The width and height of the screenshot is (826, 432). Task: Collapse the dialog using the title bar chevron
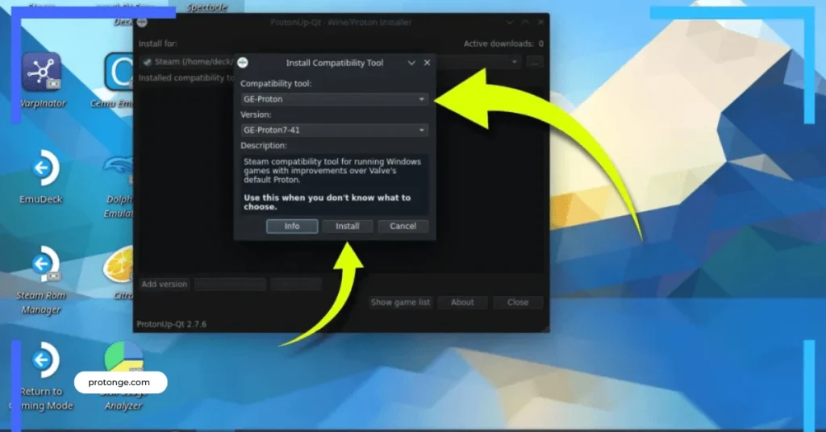(x=411, y=63)
